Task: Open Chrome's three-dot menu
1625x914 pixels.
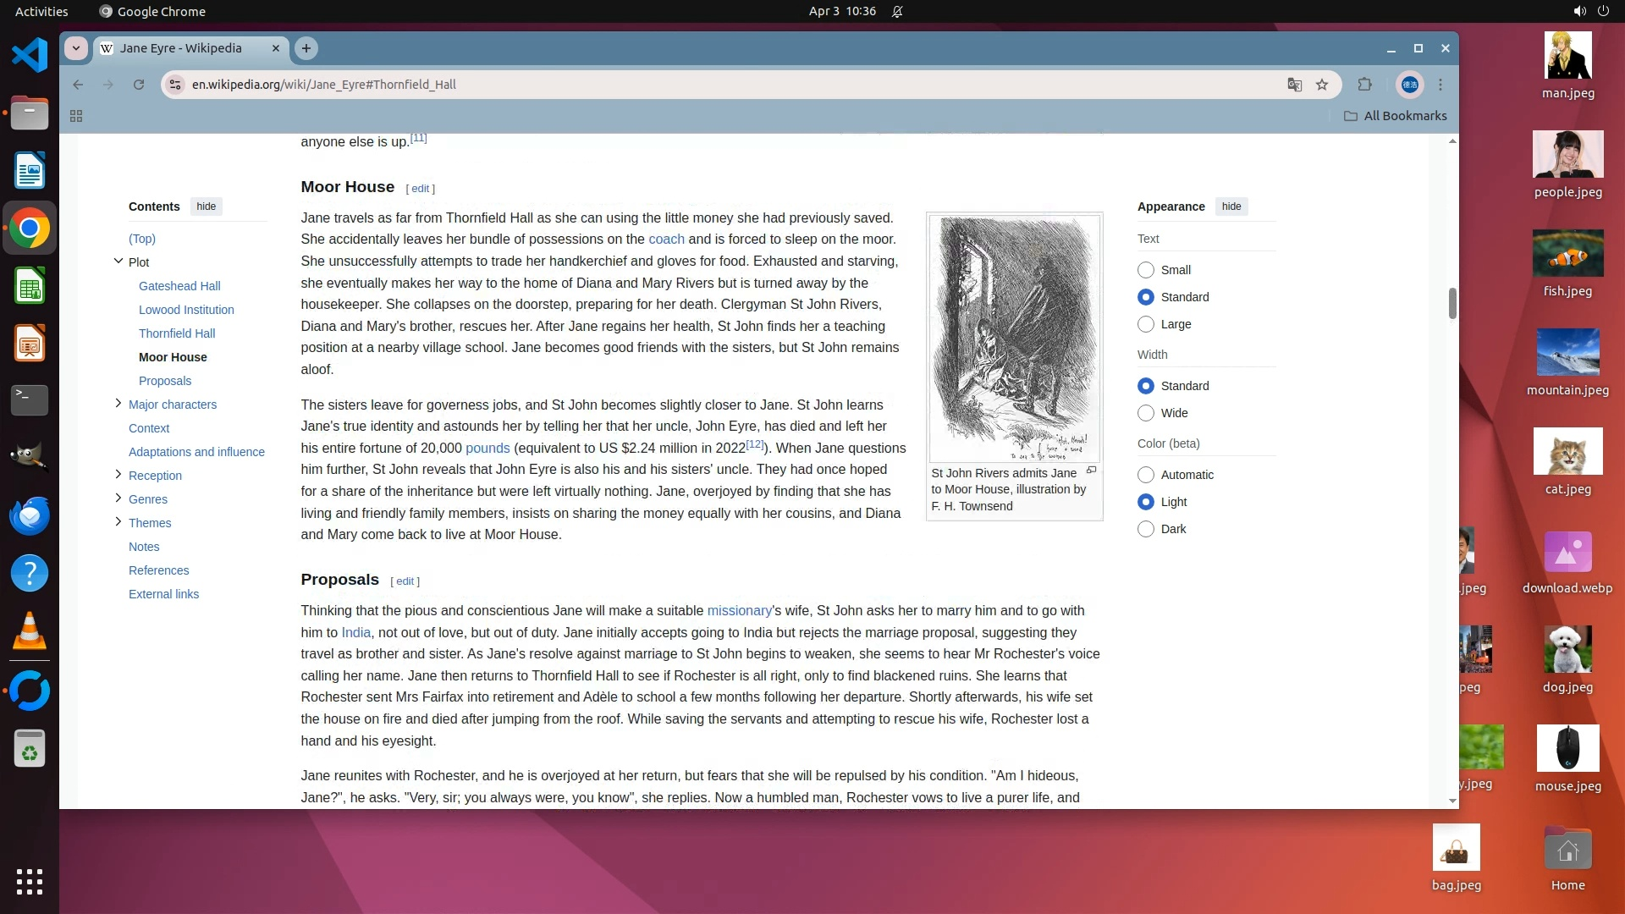Action: [x=1440, y=85]
